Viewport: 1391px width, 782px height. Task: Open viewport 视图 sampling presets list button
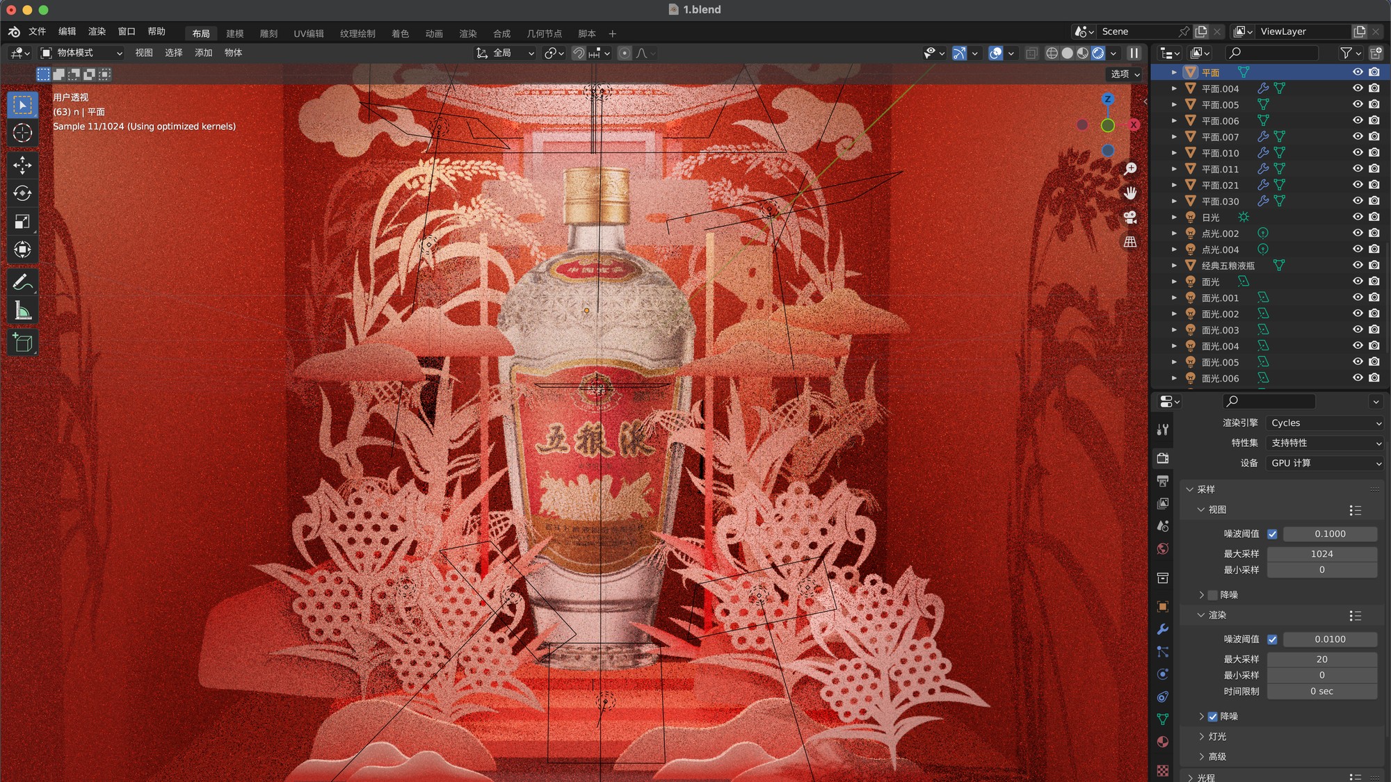pos(1355,510)
